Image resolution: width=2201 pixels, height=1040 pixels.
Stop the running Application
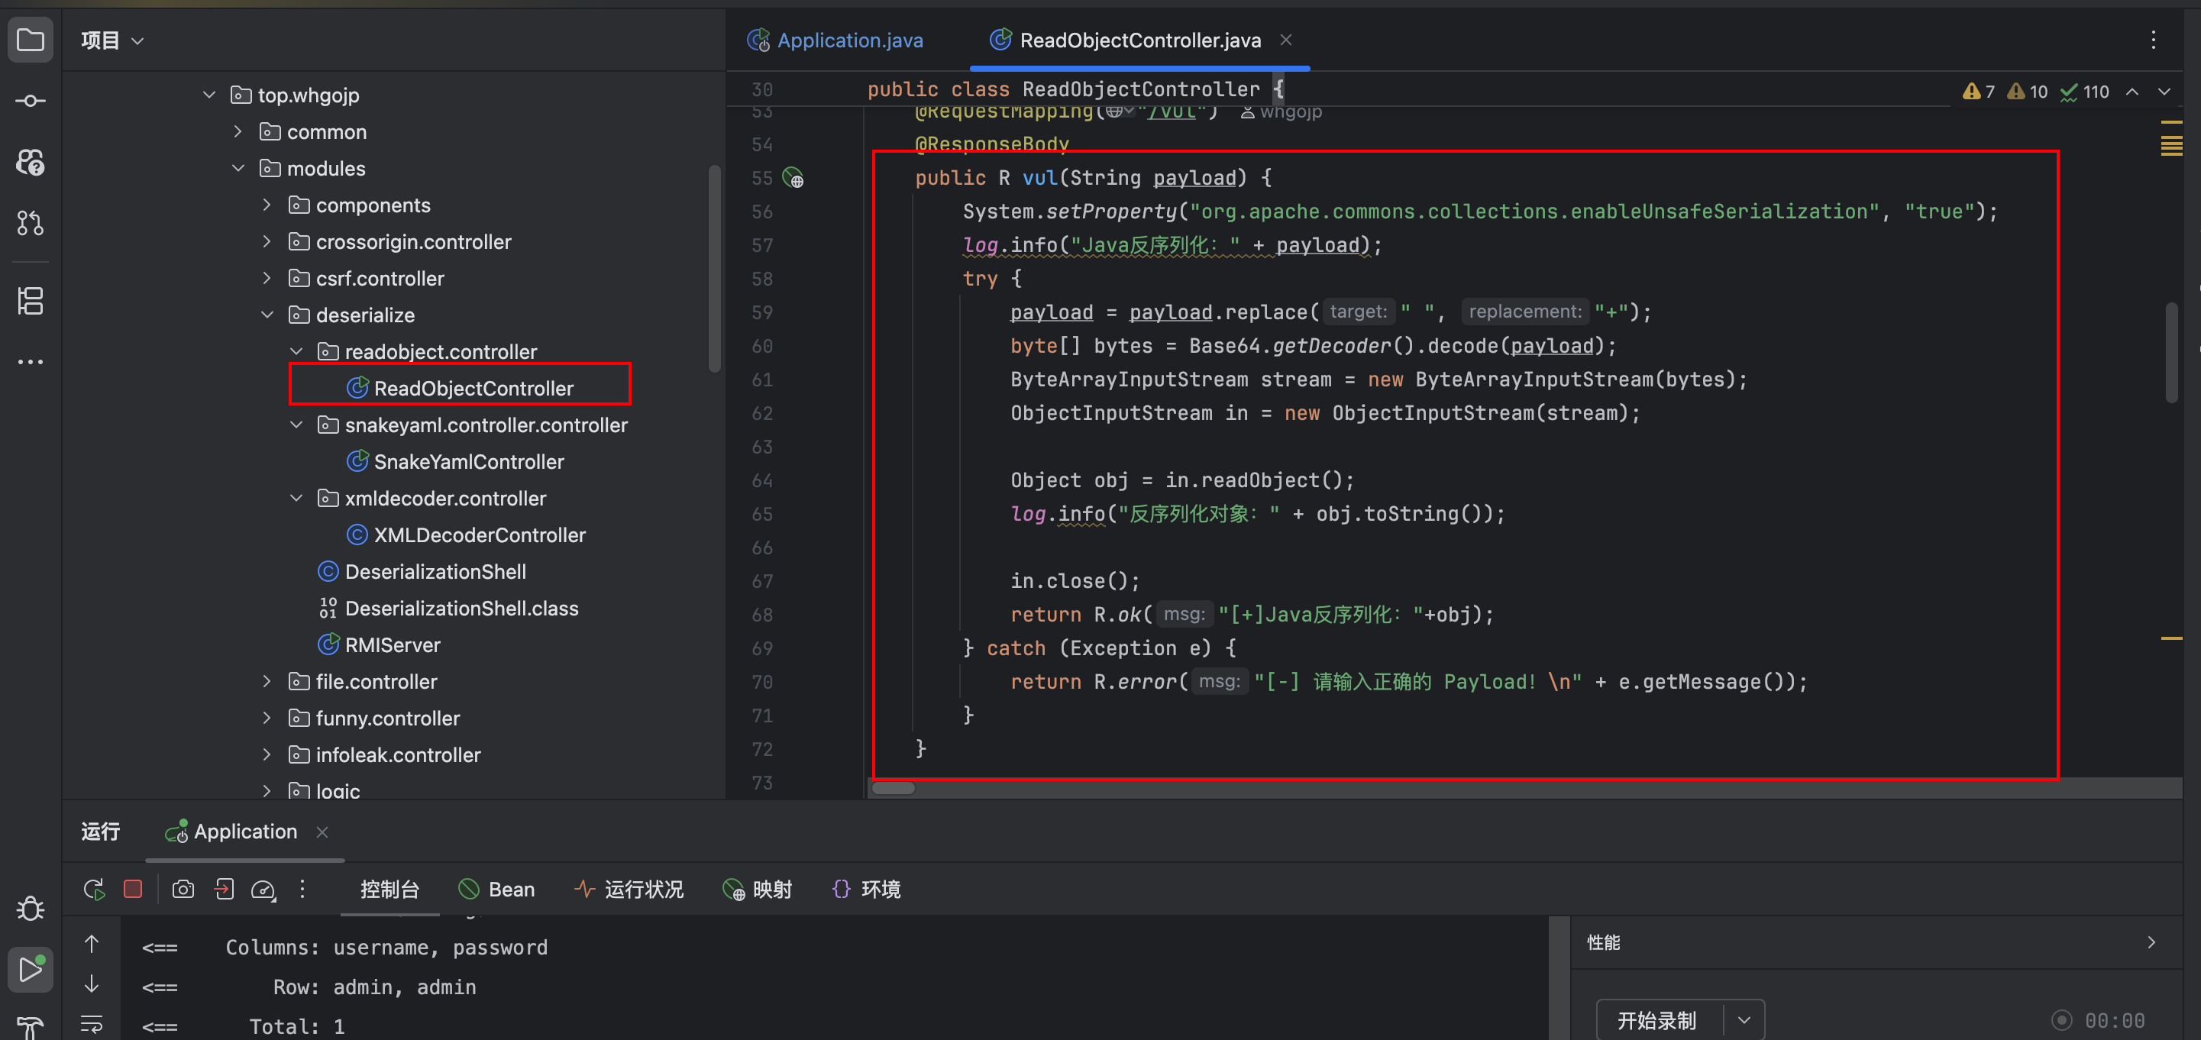tap(132, 890)
